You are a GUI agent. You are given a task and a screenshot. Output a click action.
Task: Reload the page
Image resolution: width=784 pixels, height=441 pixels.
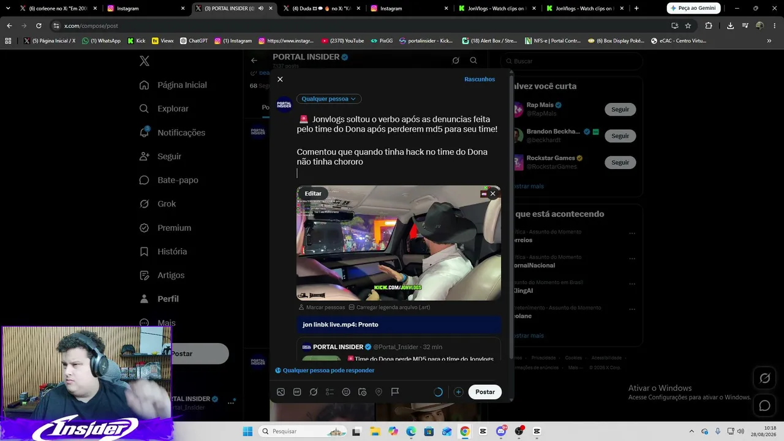click(x=39, y=26)
